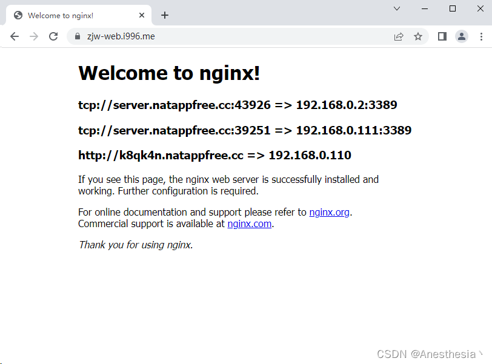Open the site security padlock info
This screenshot has height=364, width=492.
coord(76,36)
